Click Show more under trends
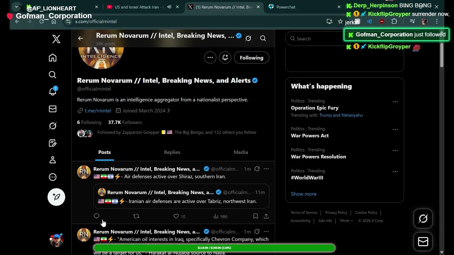 click(304, 194)
